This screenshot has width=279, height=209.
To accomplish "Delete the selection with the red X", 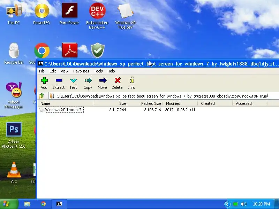I will coord(117,83).
